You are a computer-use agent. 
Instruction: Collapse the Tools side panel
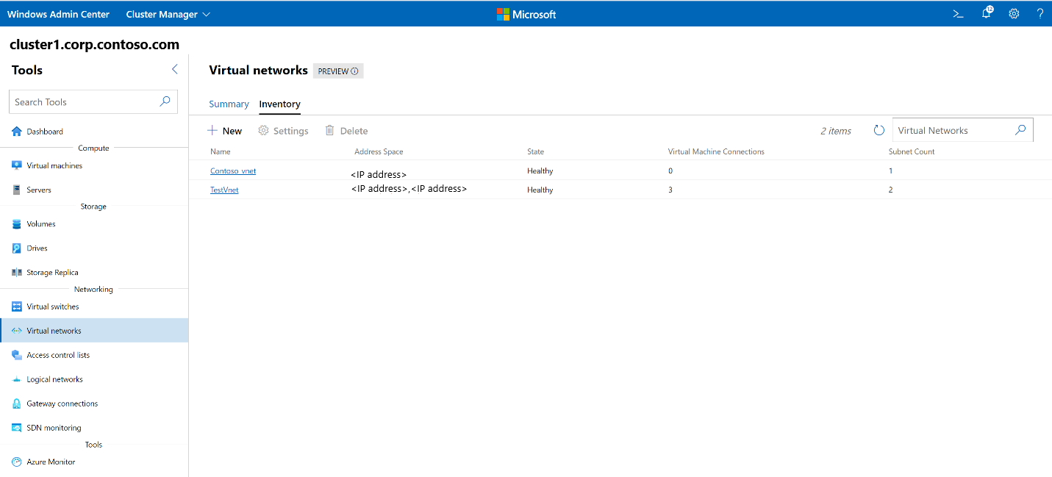(x=174, y=69)
